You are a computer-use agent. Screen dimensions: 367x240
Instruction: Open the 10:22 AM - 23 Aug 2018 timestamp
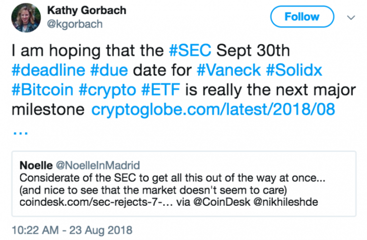point(72,230)
